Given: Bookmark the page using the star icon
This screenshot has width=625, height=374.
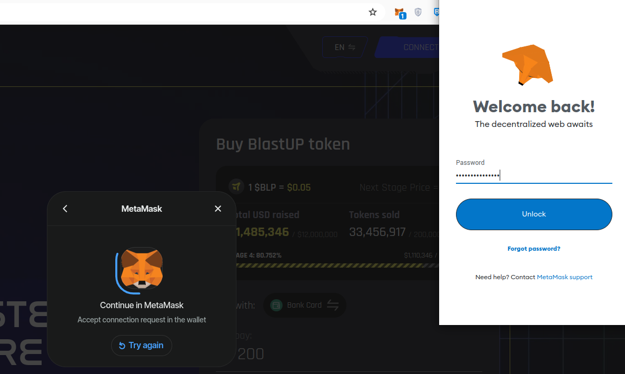Looking at the screenshot, I should coord(373,12).
